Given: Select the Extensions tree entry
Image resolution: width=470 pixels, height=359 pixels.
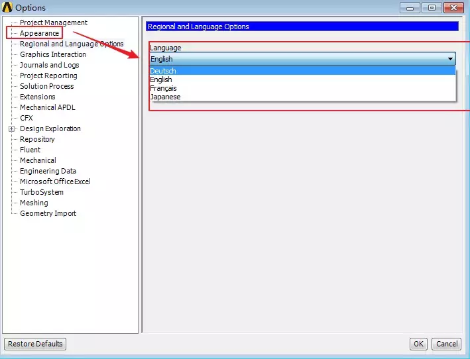Looking at the screenshot, I should click(x=38, y=97).
